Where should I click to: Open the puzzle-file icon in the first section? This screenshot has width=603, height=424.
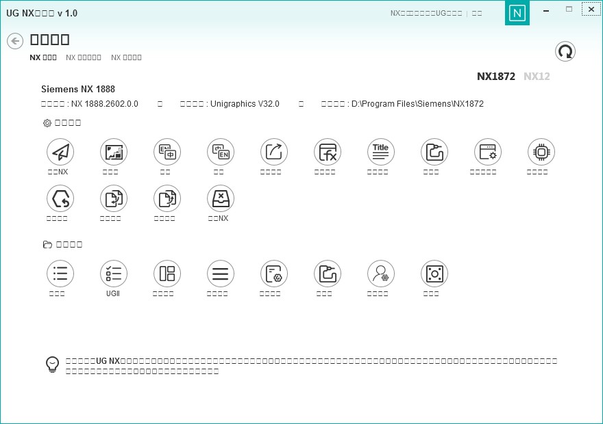pyautogui.click(x=434, y=152)
